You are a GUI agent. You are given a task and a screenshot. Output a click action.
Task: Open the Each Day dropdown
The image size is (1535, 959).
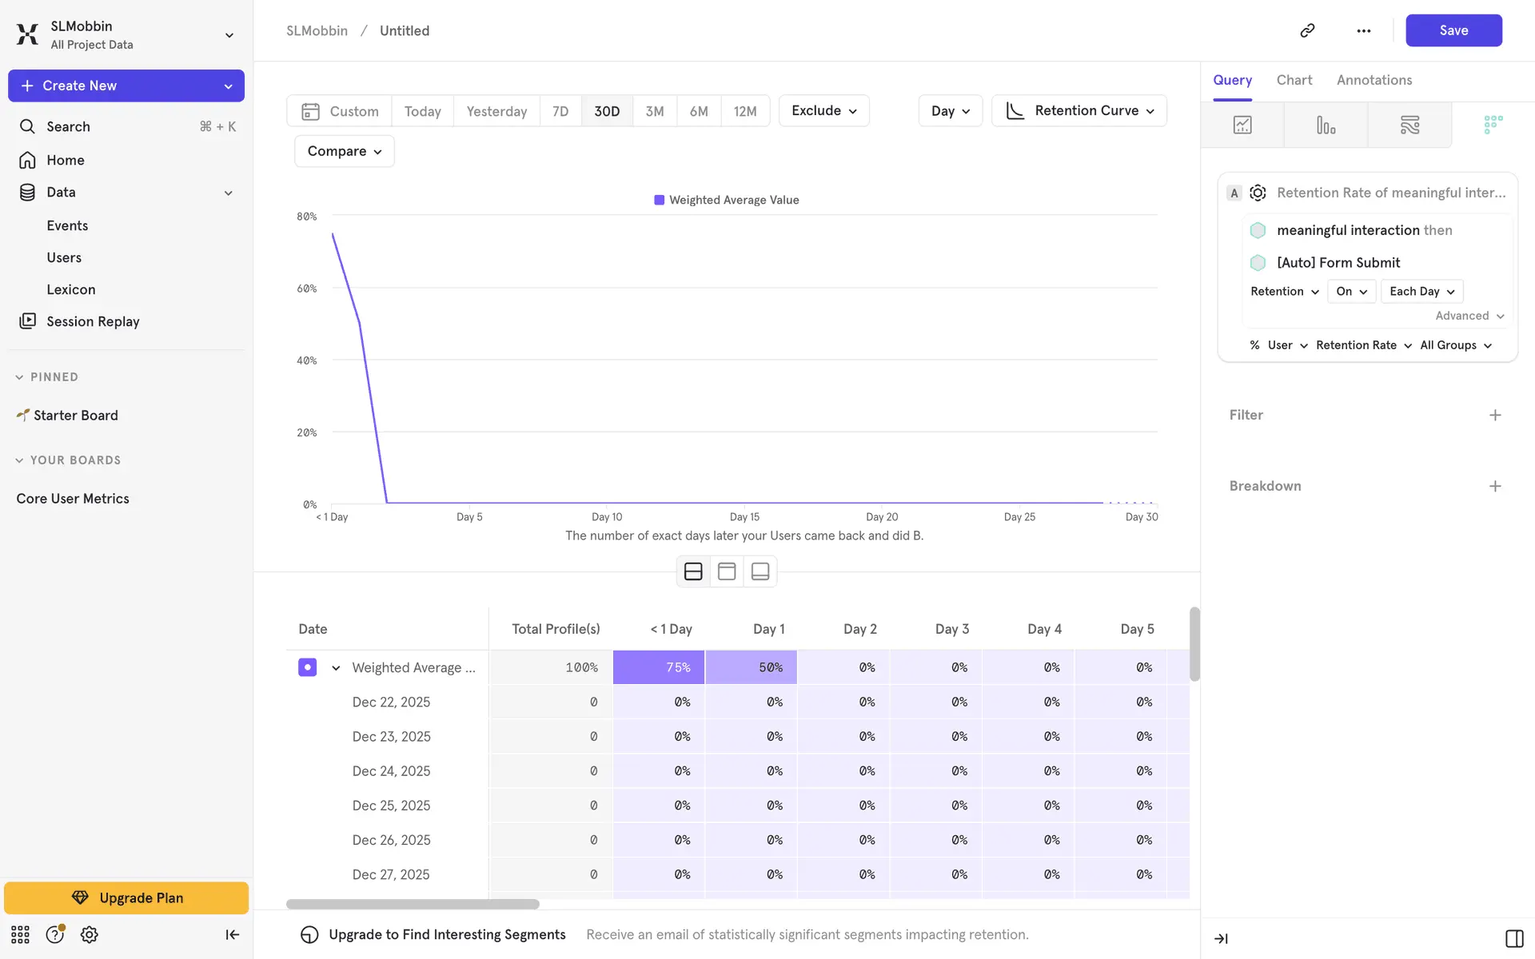click(x=1421, y=291)
